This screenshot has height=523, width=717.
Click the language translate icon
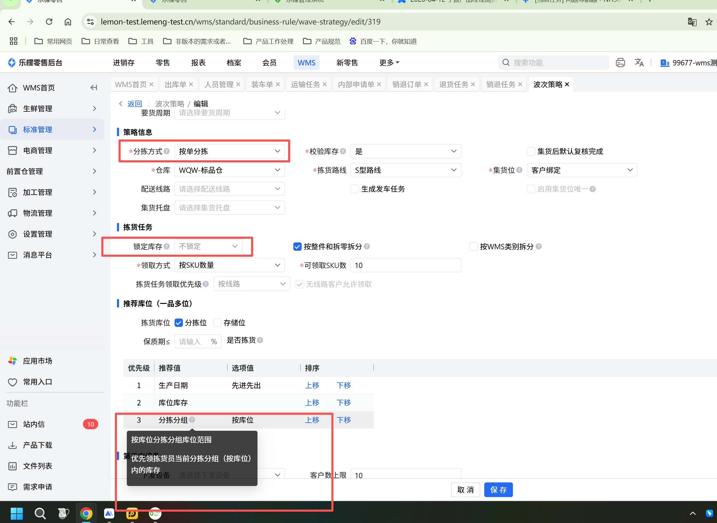click(639, 63)
